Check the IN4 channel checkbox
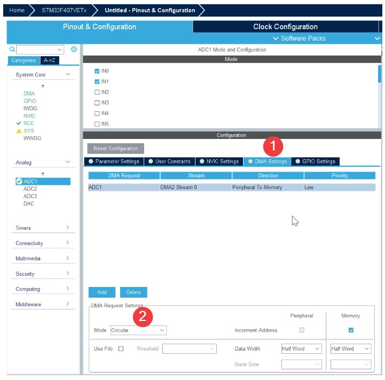Image resolution: width=385 pixels, height=380 pixels. [97, 113]
